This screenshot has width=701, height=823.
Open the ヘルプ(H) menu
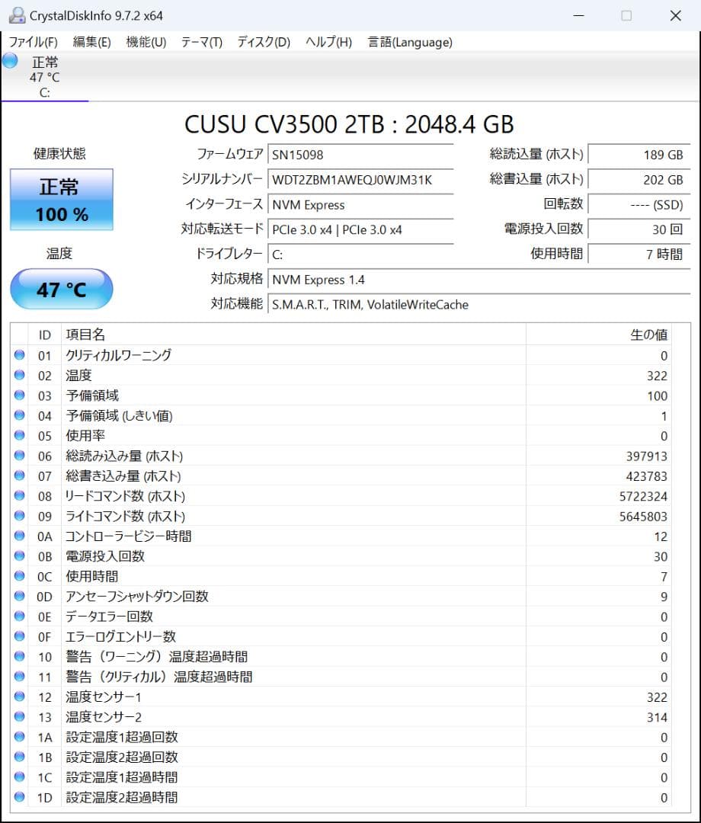(x=327, y=43)
